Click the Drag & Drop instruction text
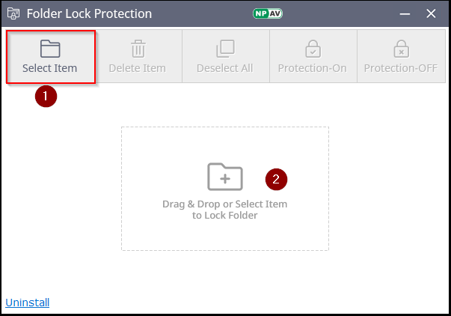Screen dimensions: 451x316 224,210
